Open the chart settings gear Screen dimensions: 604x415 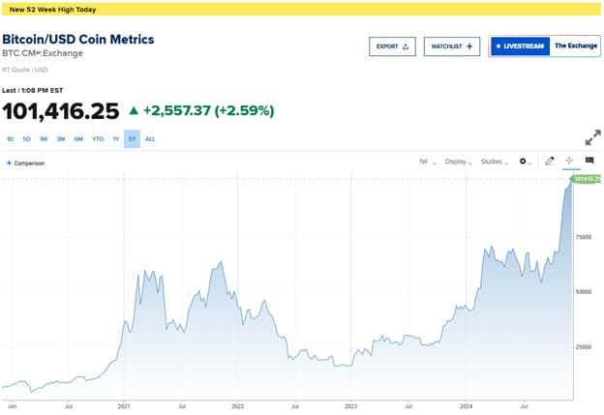coord(525,162)
